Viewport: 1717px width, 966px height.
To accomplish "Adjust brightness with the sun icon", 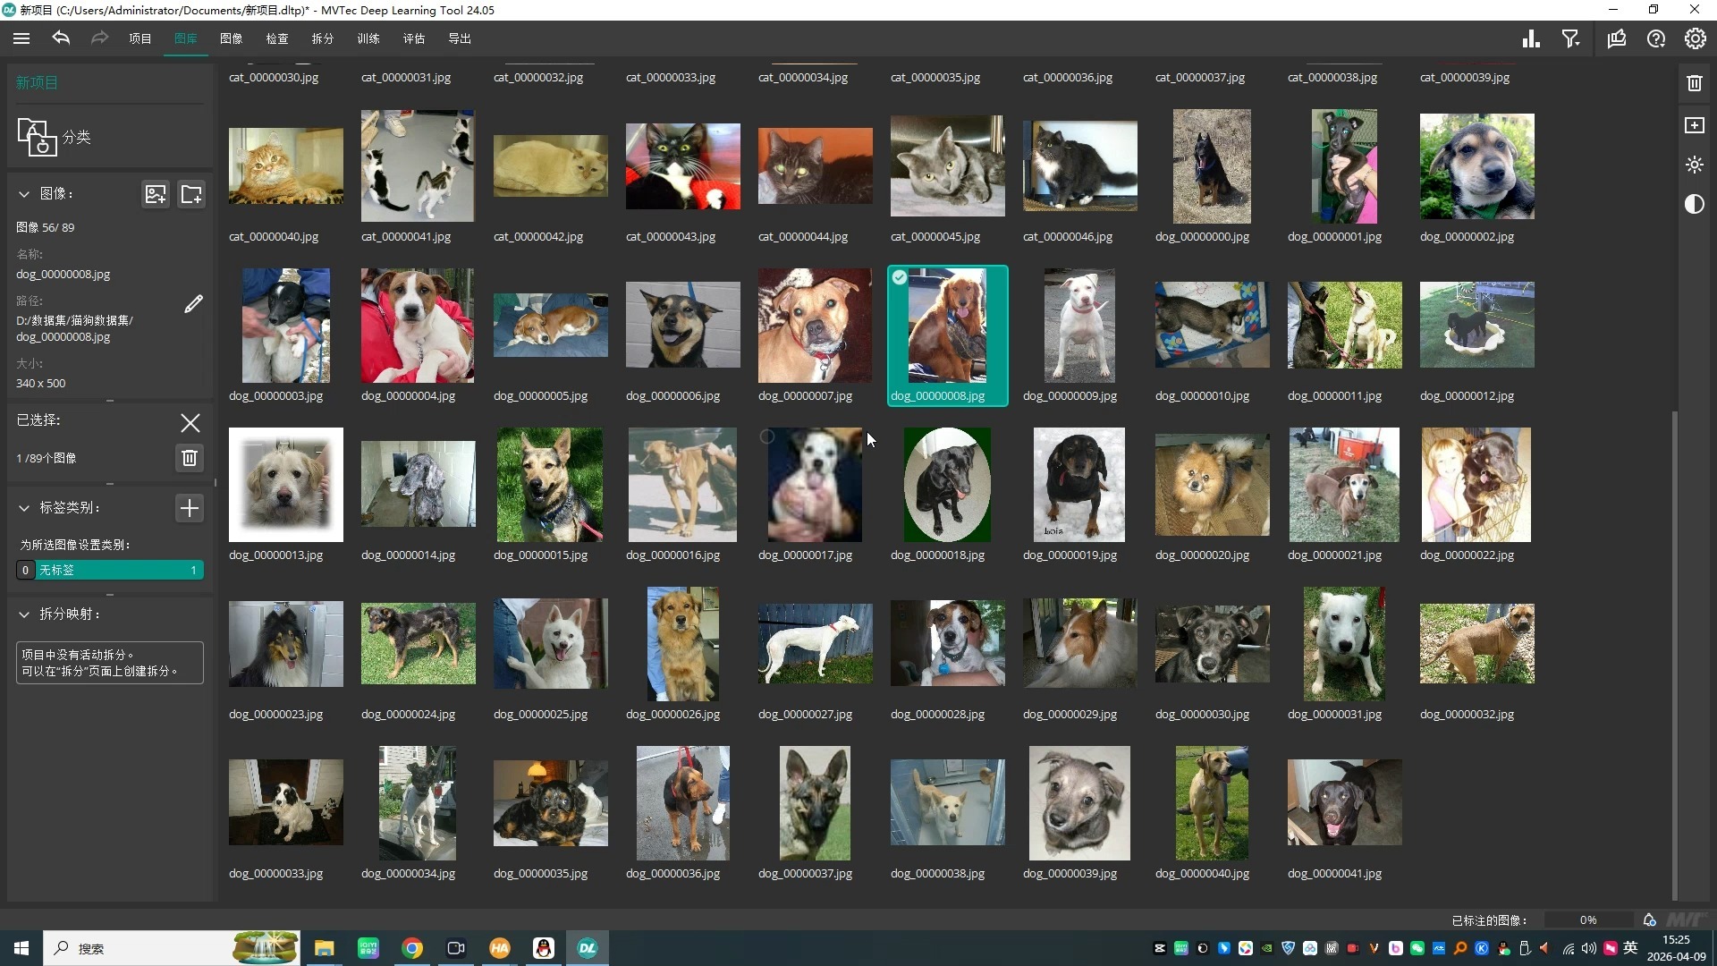I will tap(1694, 165).
